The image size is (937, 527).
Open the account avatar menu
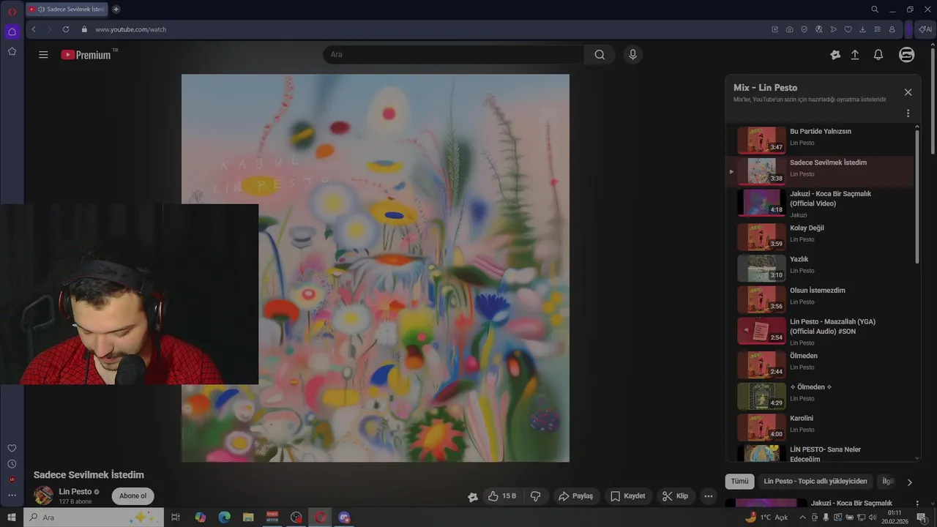click(906, 55)
